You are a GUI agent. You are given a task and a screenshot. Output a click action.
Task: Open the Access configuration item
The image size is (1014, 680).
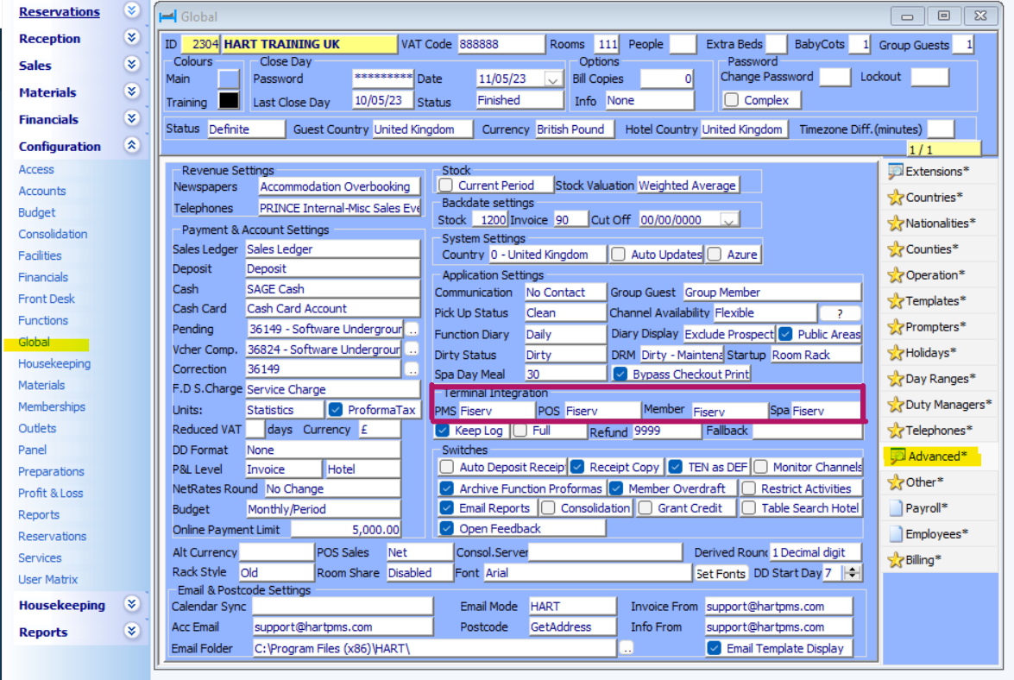pyautogui.click(x=36, y=169)
